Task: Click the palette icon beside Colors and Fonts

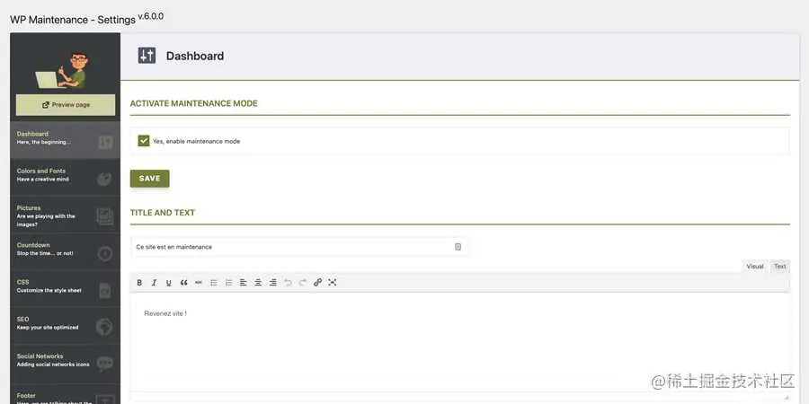Action: click(x=104, y=179)
